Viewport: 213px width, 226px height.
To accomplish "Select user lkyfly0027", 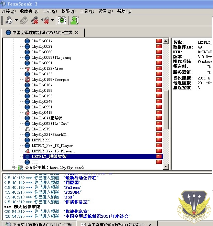I will point(42,46).
